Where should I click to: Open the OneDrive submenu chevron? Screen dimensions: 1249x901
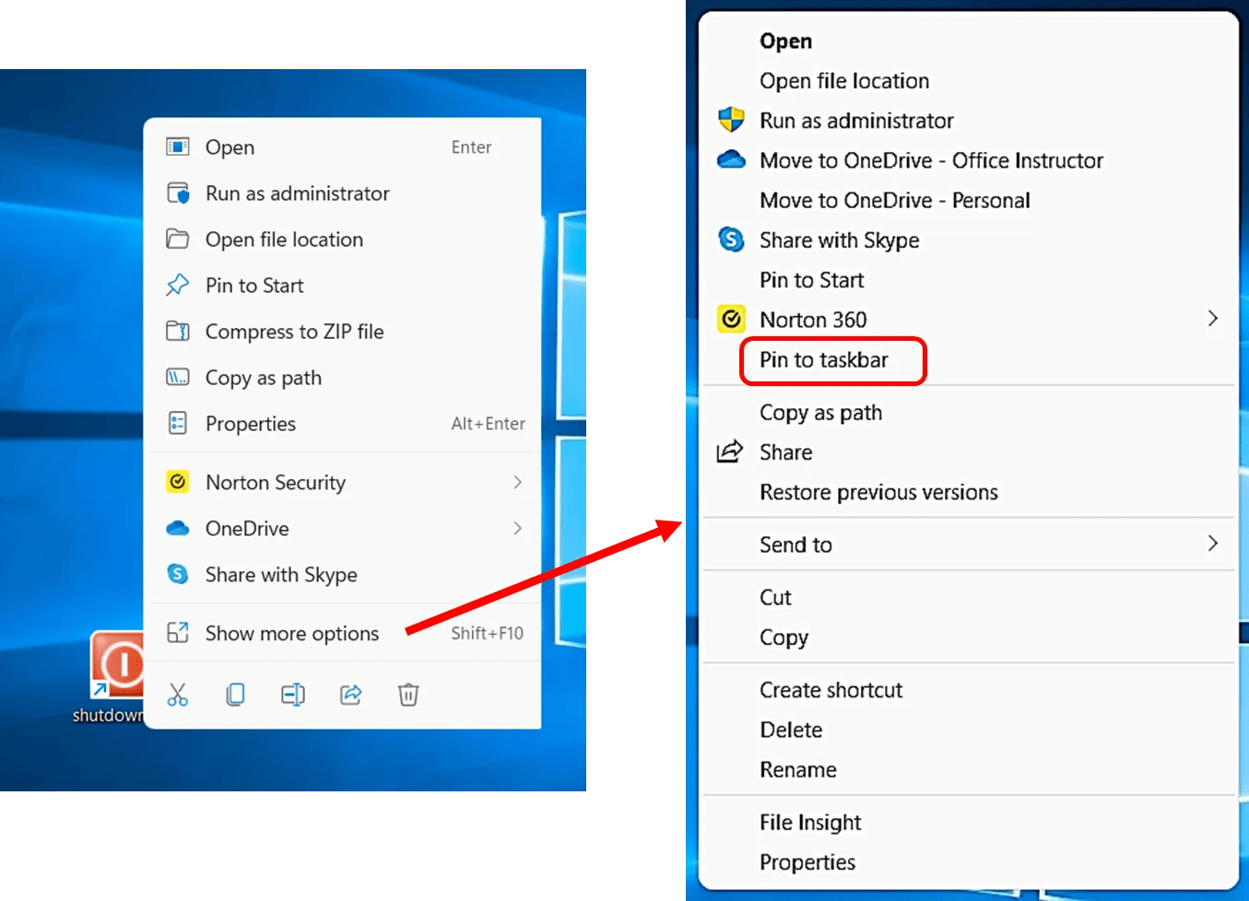519,528
